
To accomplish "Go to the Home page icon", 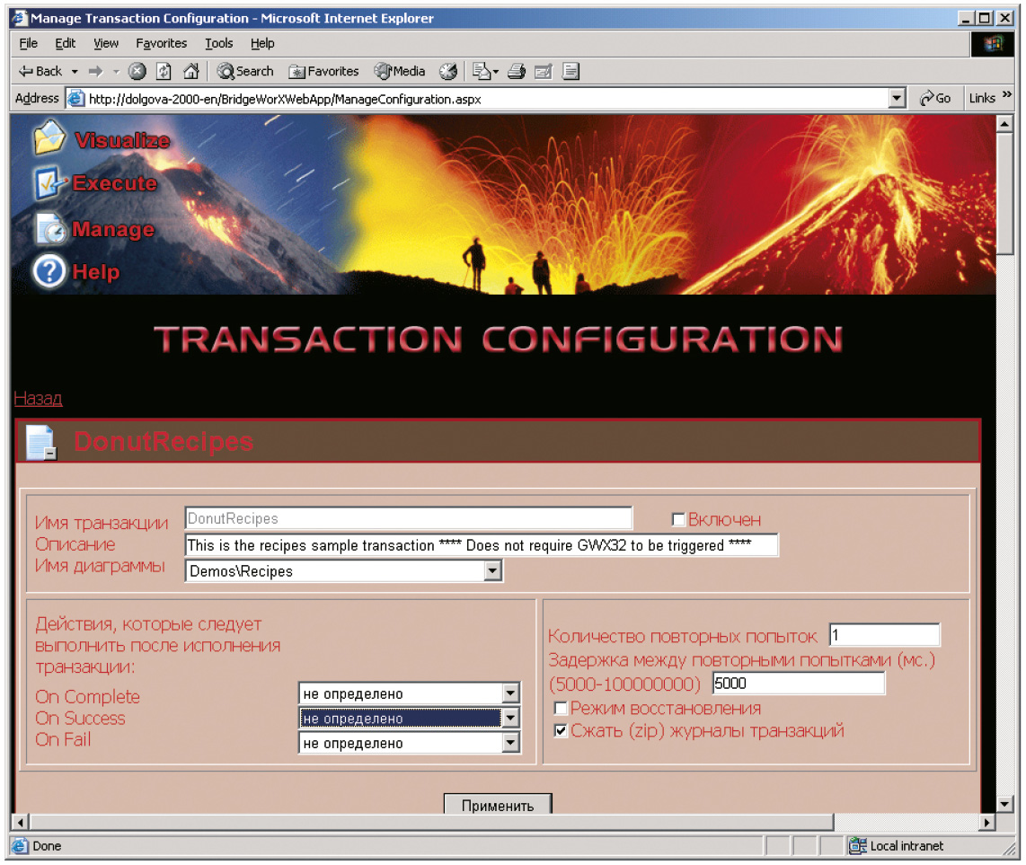I will click(191, 71).
